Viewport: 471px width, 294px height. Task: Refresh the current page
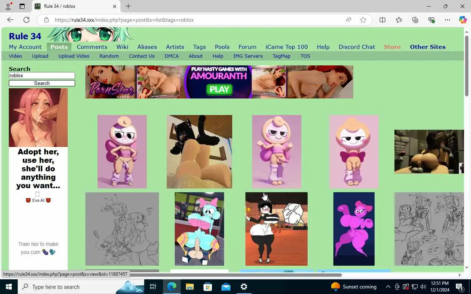point(26,20)
